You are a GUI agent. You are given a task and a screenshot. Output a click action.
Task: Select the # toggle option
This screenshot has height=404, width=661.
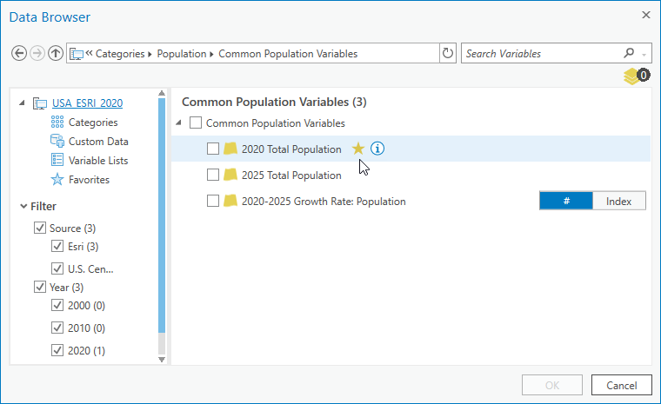click(566, 201)
